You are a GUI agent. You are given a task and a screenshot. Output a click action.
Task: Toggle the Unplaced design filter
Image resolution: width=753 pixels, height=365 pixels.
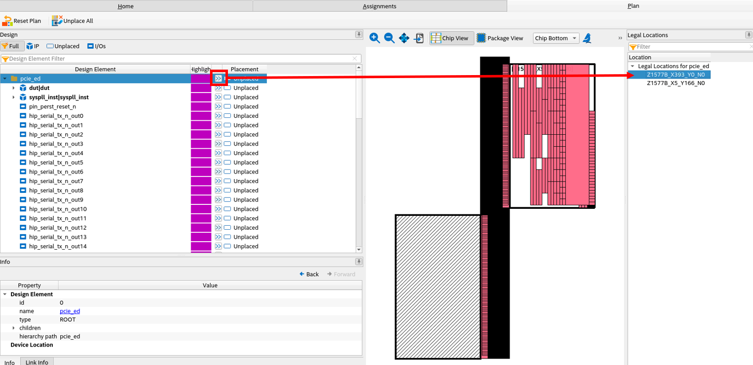tap(63, 46)
